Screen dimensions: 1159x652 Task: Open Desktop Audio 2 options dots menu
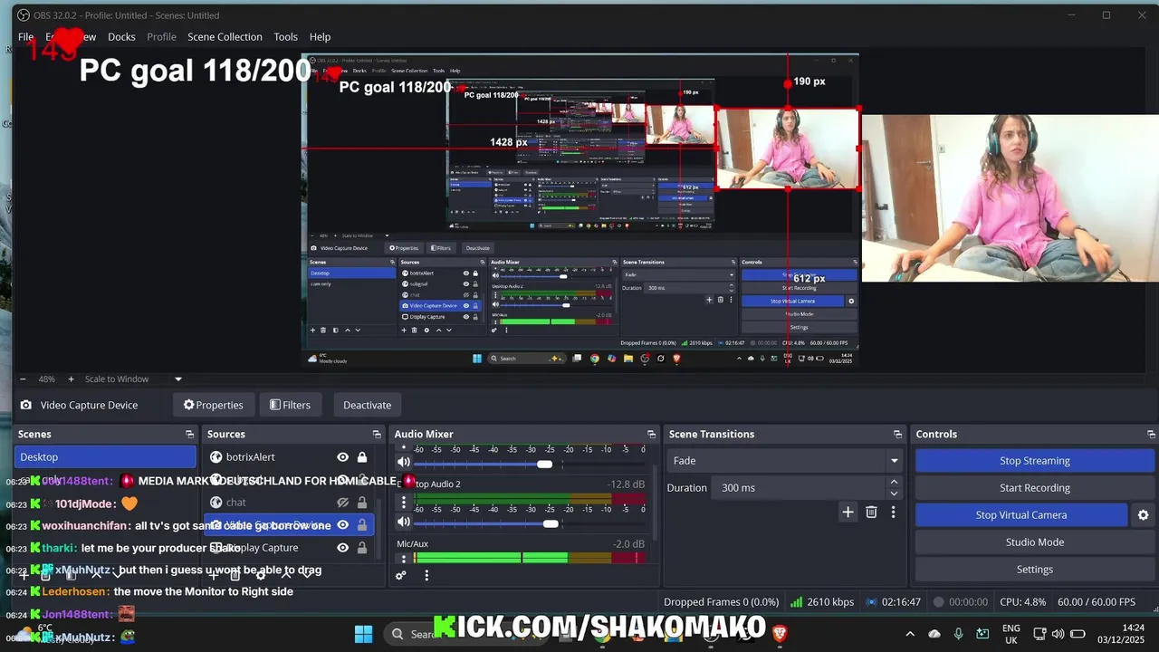pyautogui.click(x=404, y=503)
